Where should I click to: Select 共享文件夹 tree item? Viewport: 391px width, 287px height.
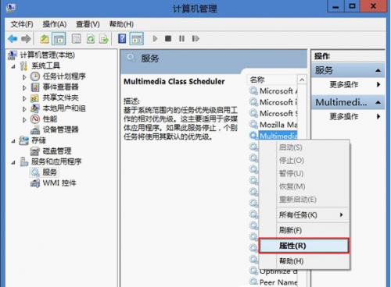tap(60, 97)
